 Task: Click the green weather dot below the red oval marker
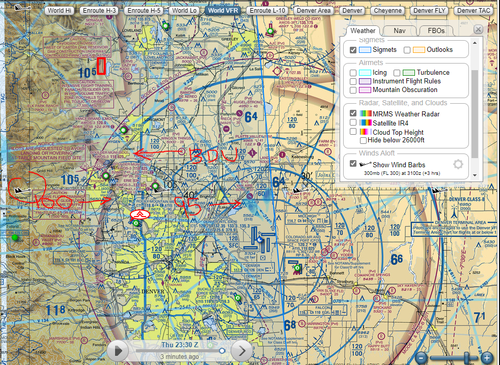[136, 223]
